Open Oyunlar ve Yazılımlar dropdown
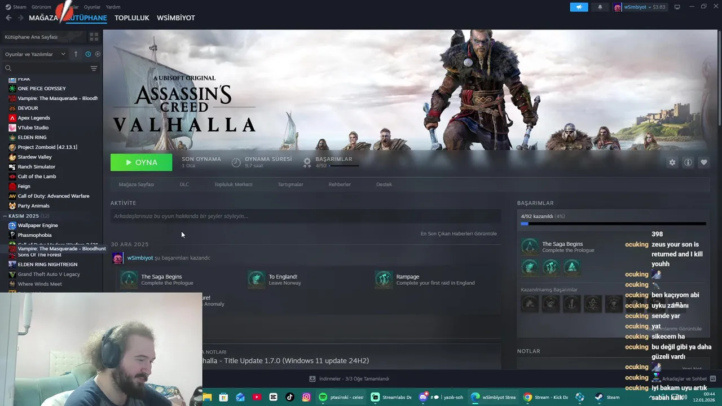 [35, 54]
